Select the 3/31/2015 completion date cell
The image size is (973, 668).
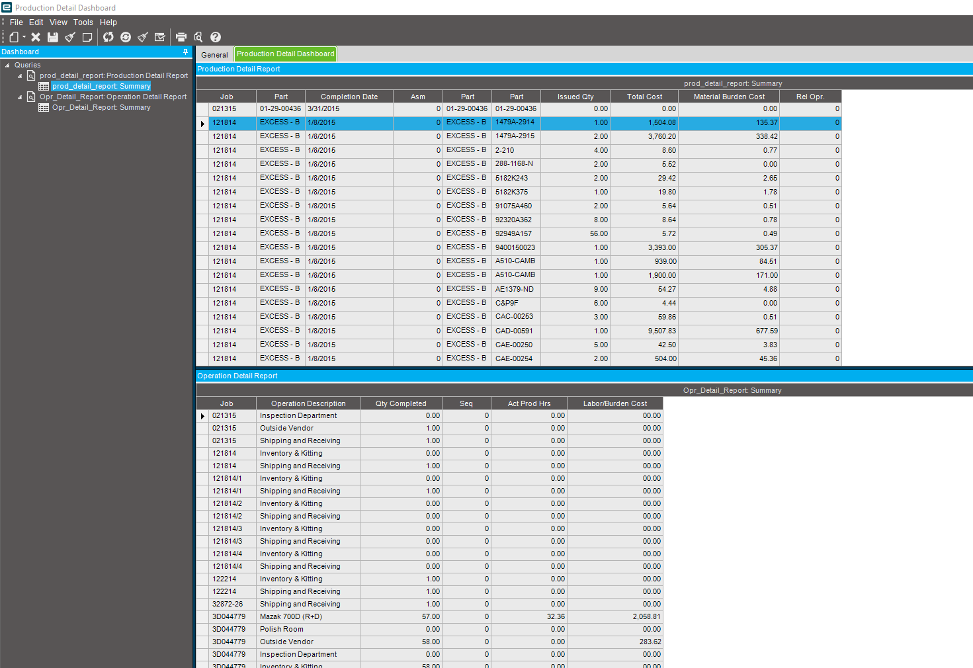[349, 108]
